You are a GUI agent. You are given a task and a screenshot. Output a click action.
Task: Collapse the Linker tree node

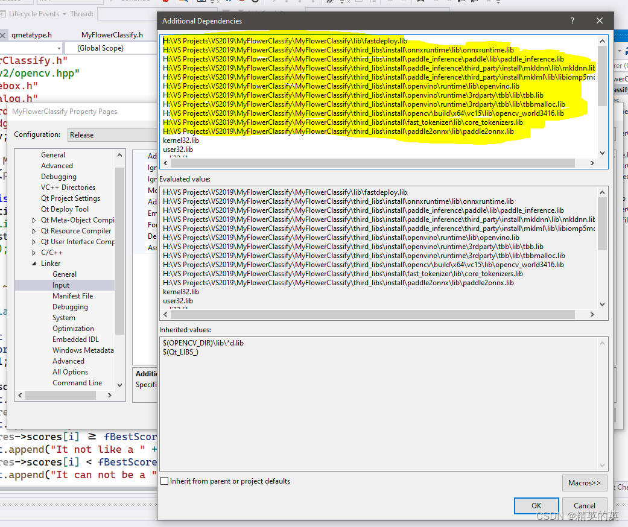tap(35, 263)
